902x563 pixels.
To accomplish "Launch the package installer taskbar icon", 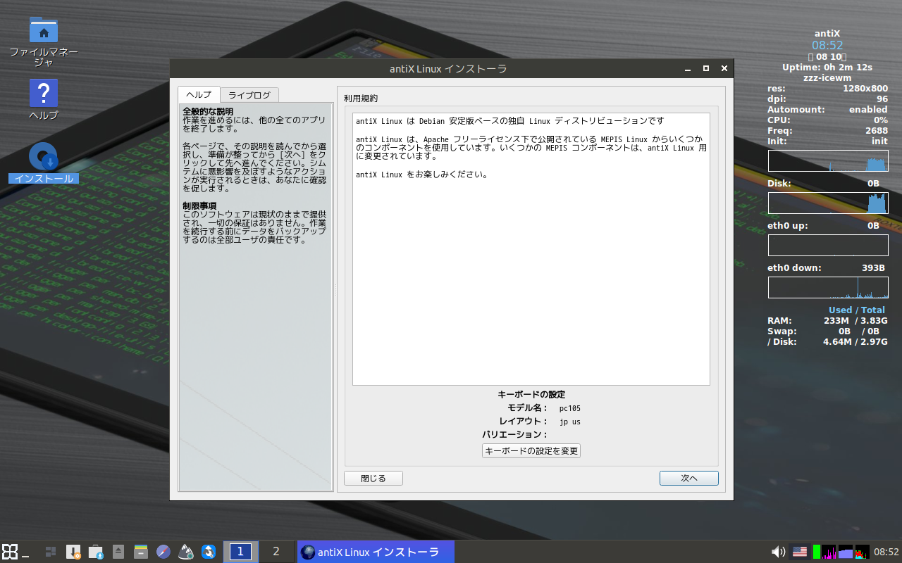I will 73,552.
